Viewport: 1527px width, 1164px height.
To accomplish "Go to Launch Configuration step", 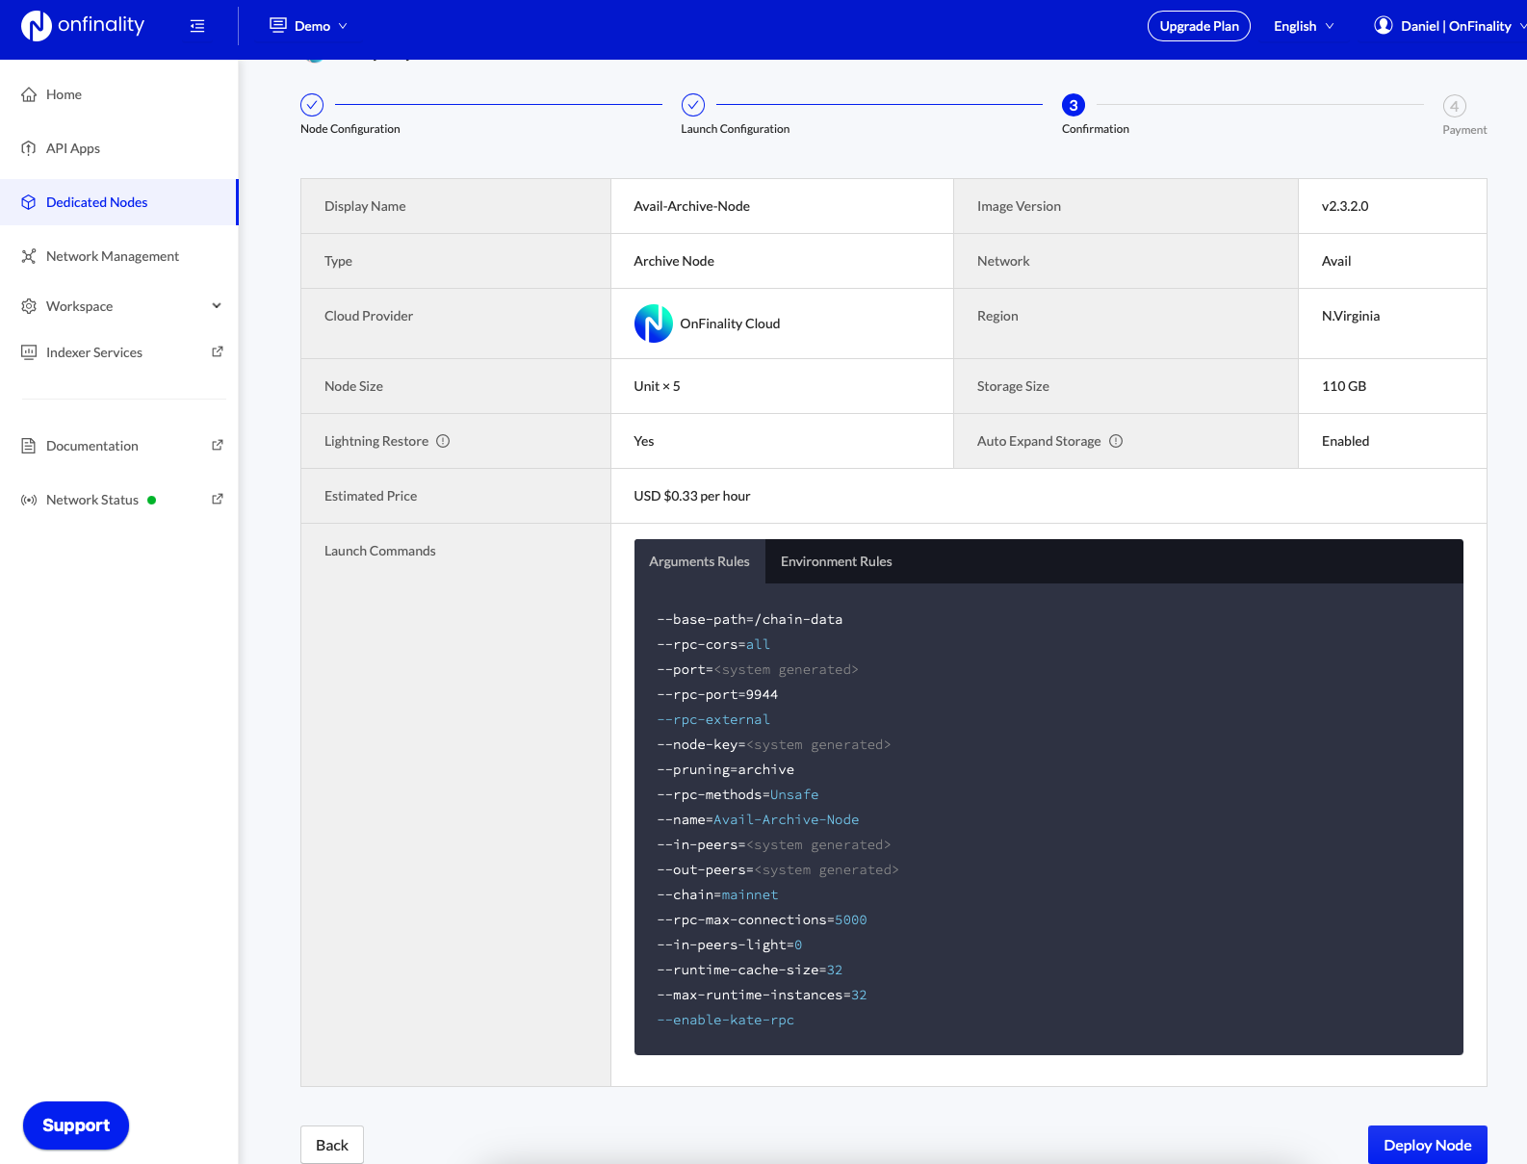I will click(693, 105).
